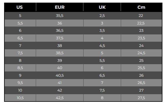
Task: Click US size 10 cell
Action: pos(20,90)
